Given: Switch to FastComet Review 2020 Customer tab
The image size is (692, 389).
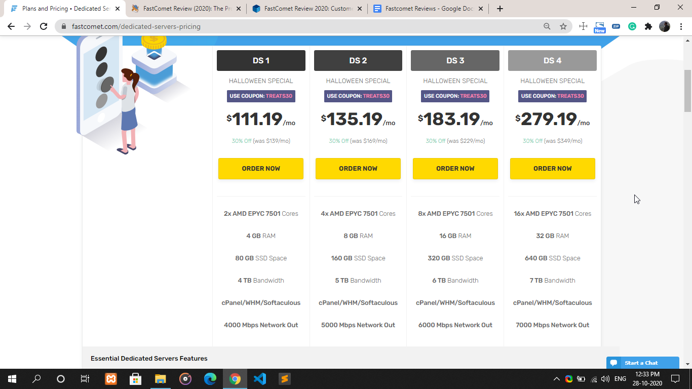Looking at the screenshot, I should click(307, 9).
